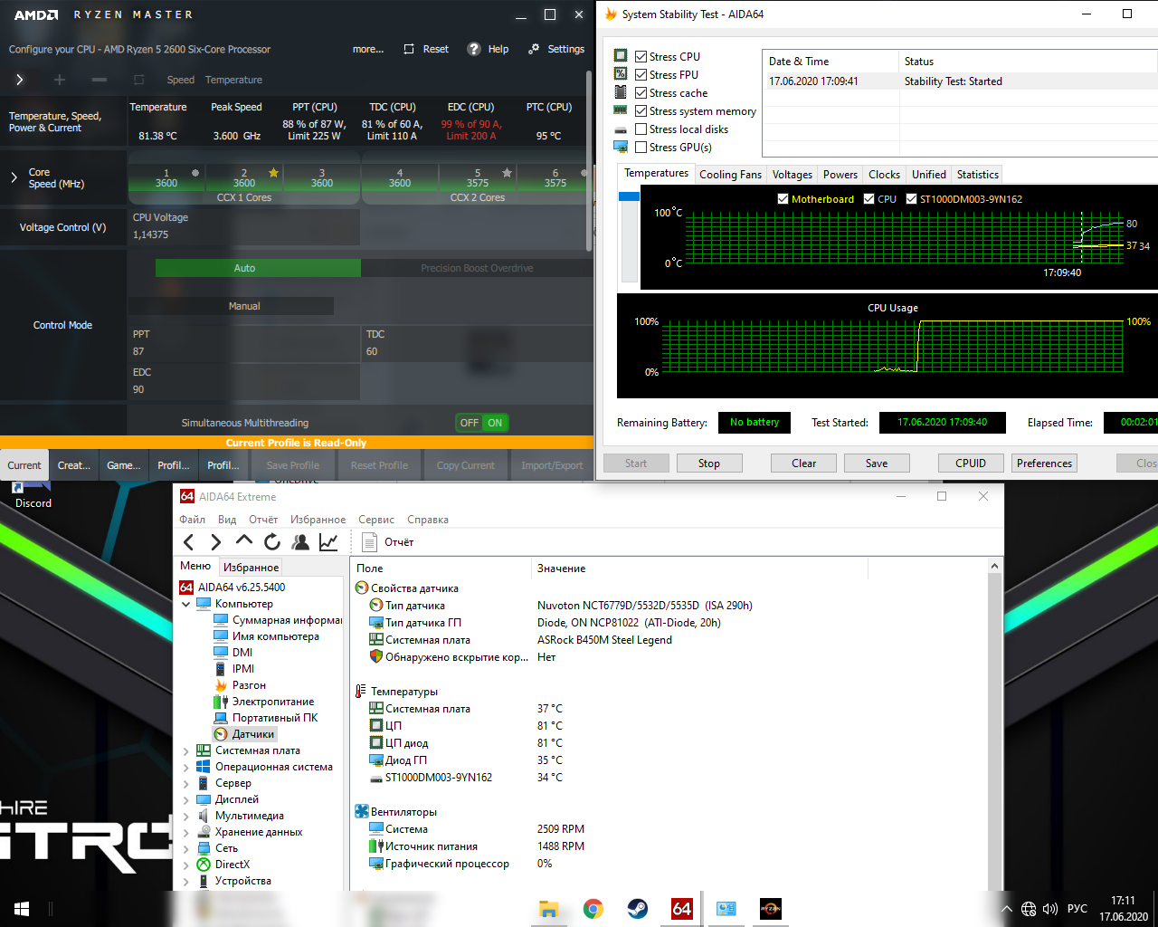Click the AIDA64 report list scrollbar
The width and height of the screenshot is (1158, 927).
coord(995,724)
